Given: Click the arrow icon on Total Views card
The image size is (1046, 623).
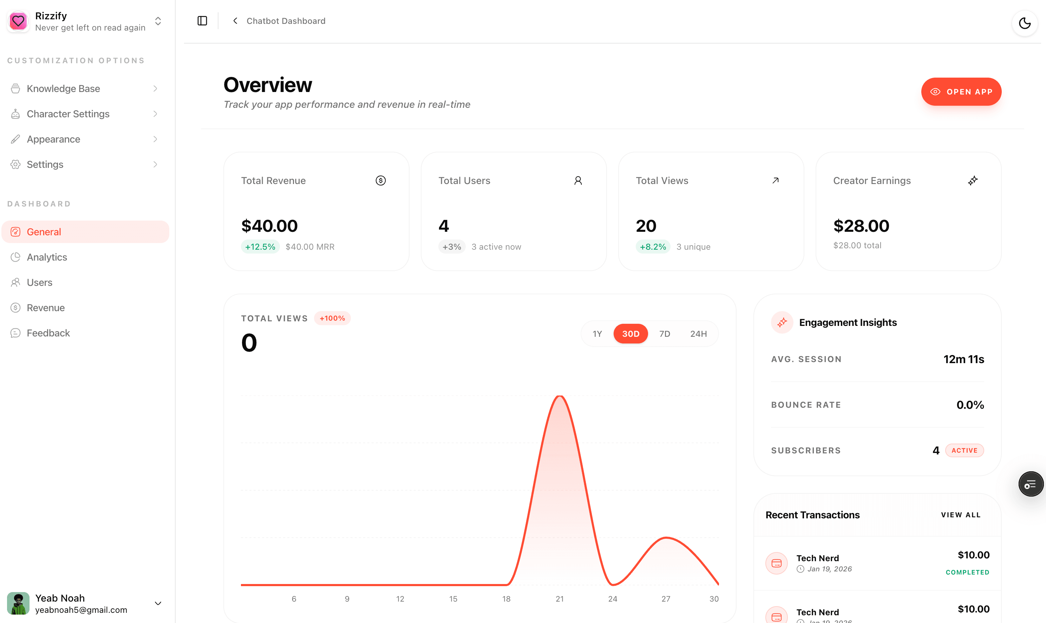Looking at the screenshot, I should pos(775,181).
